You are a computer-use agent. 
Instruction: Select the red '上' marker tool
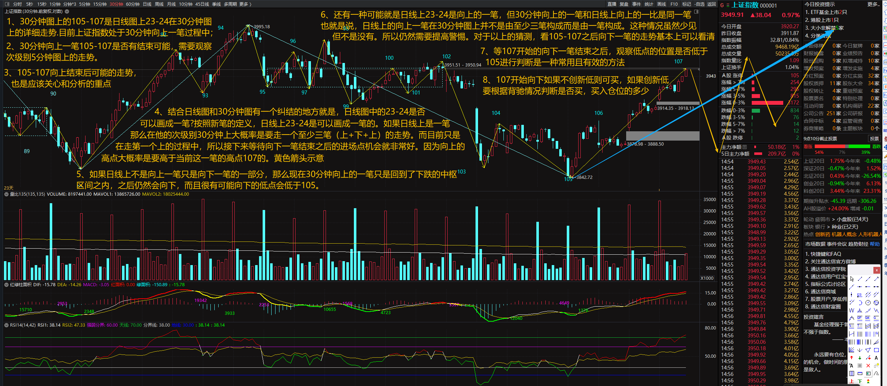(x=852, y=381)
